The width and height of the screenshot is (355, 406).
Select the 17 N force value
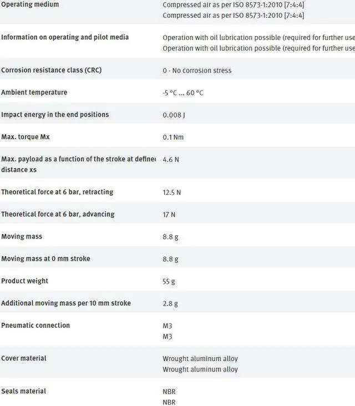pyautogui.click(x=169, y=215)
